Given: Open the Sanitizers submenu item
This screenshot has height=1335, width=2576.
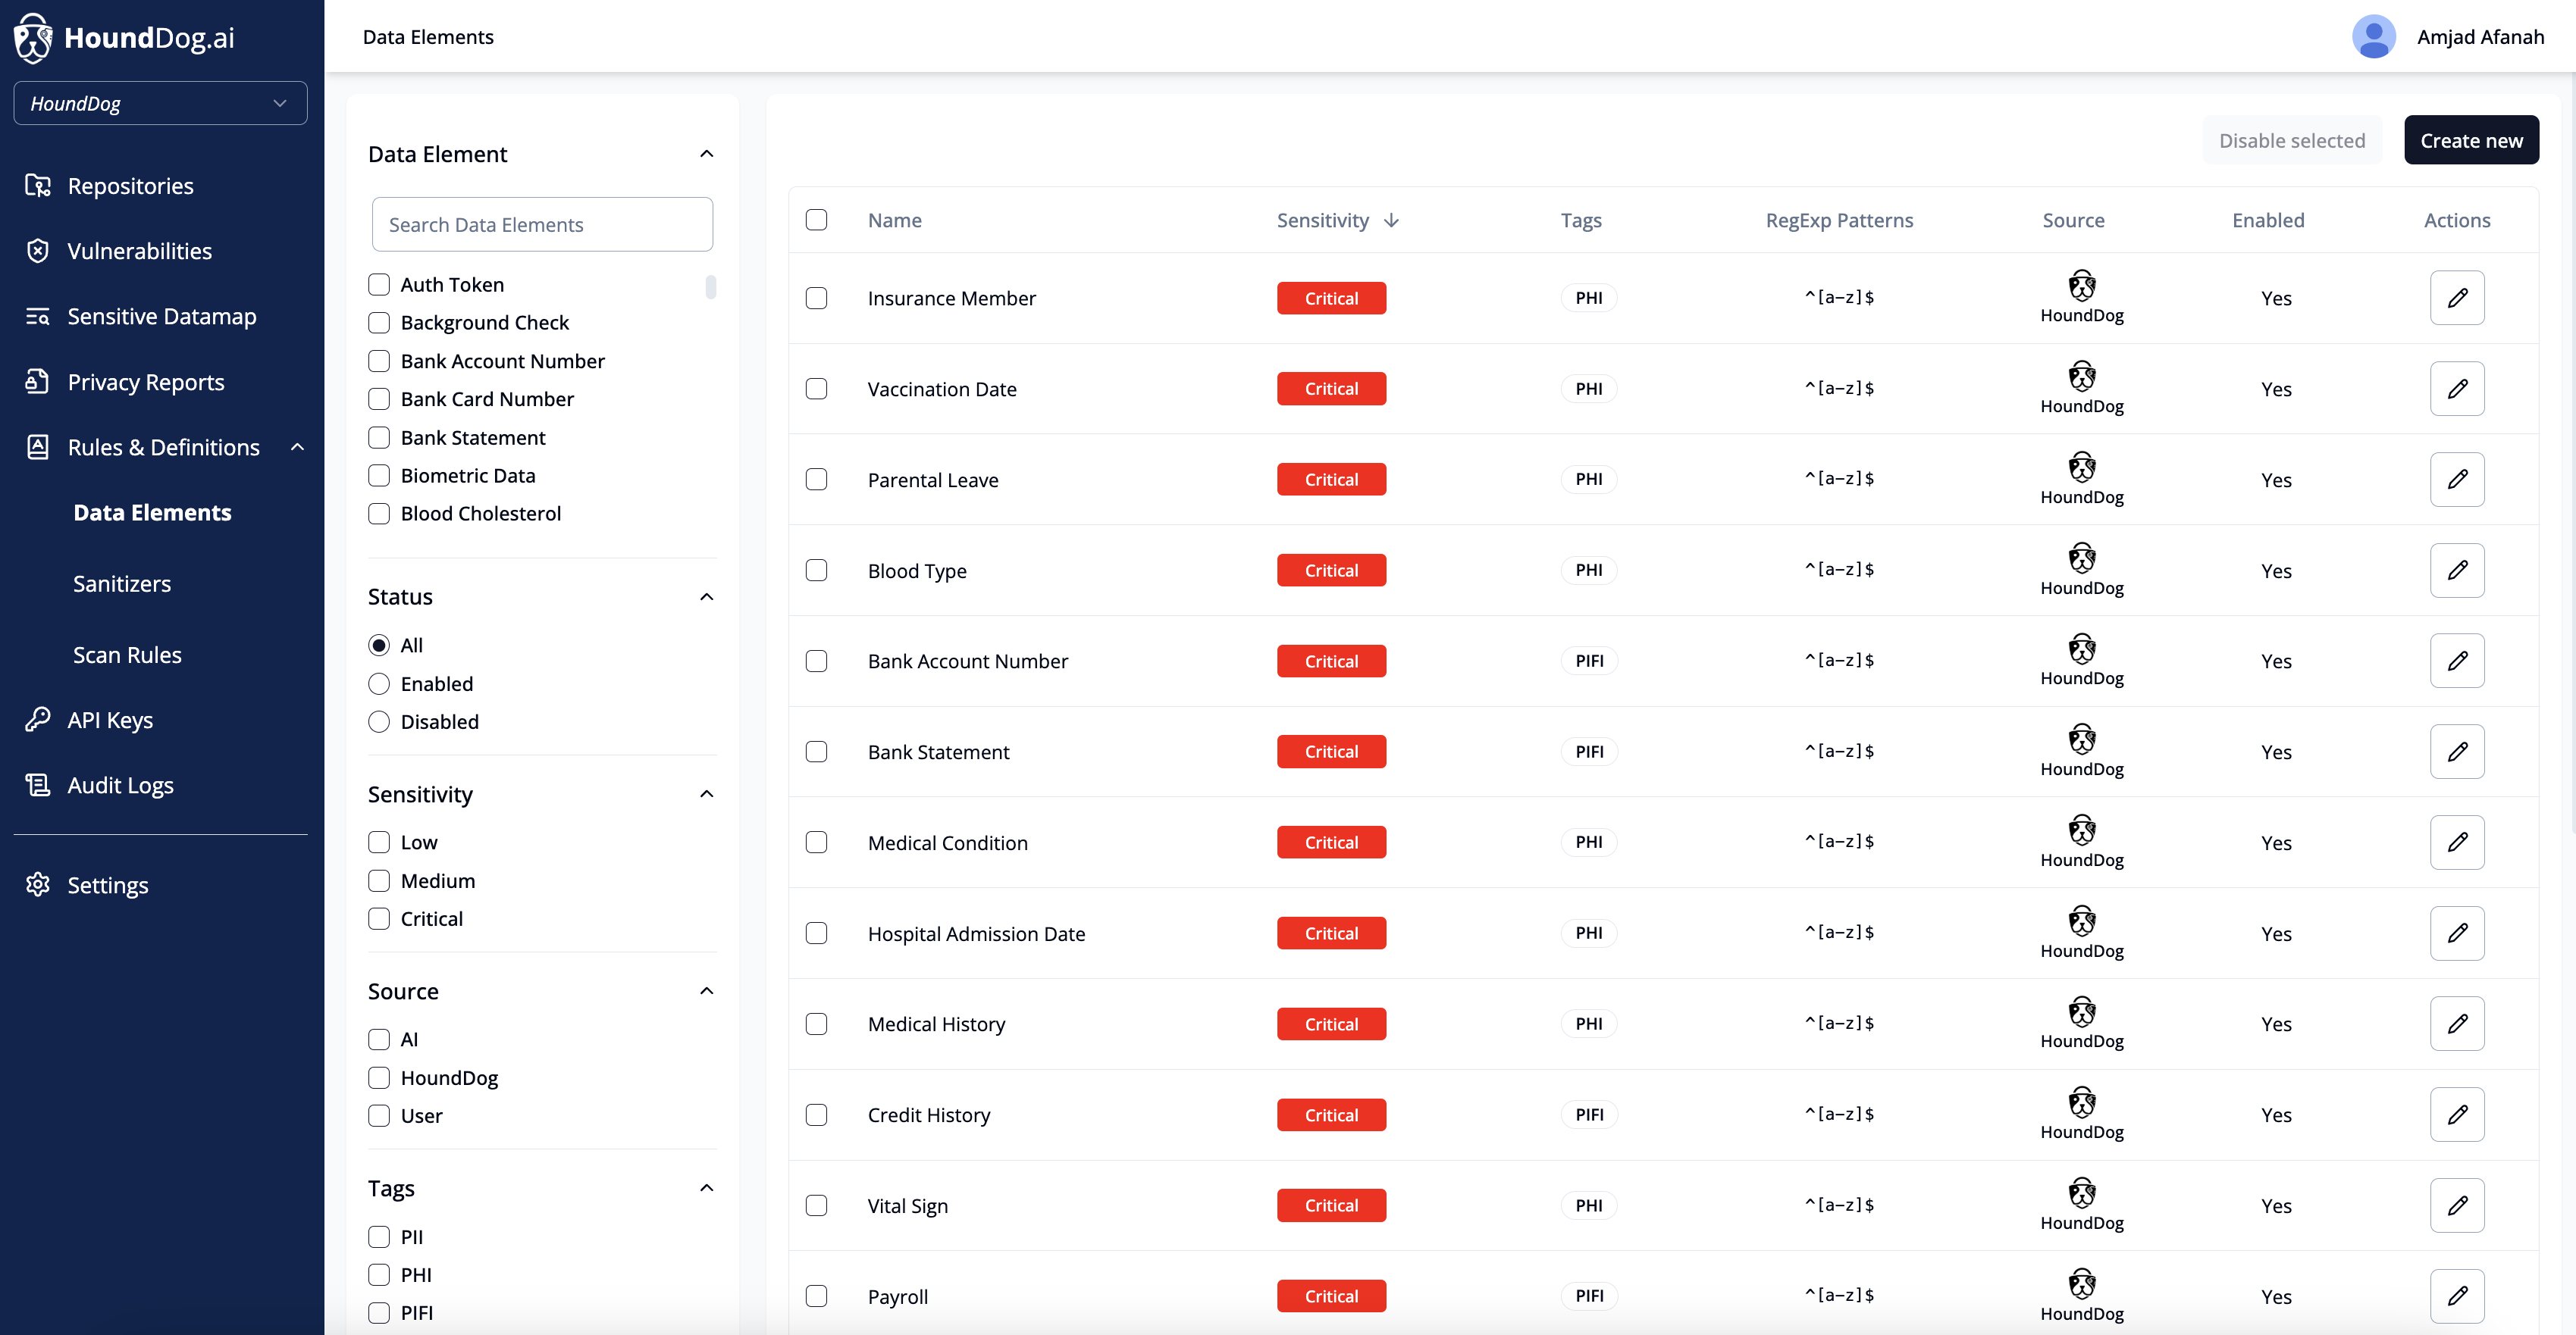Looking at the screenshot, I should pyautogui.click(x=121, y=583).
